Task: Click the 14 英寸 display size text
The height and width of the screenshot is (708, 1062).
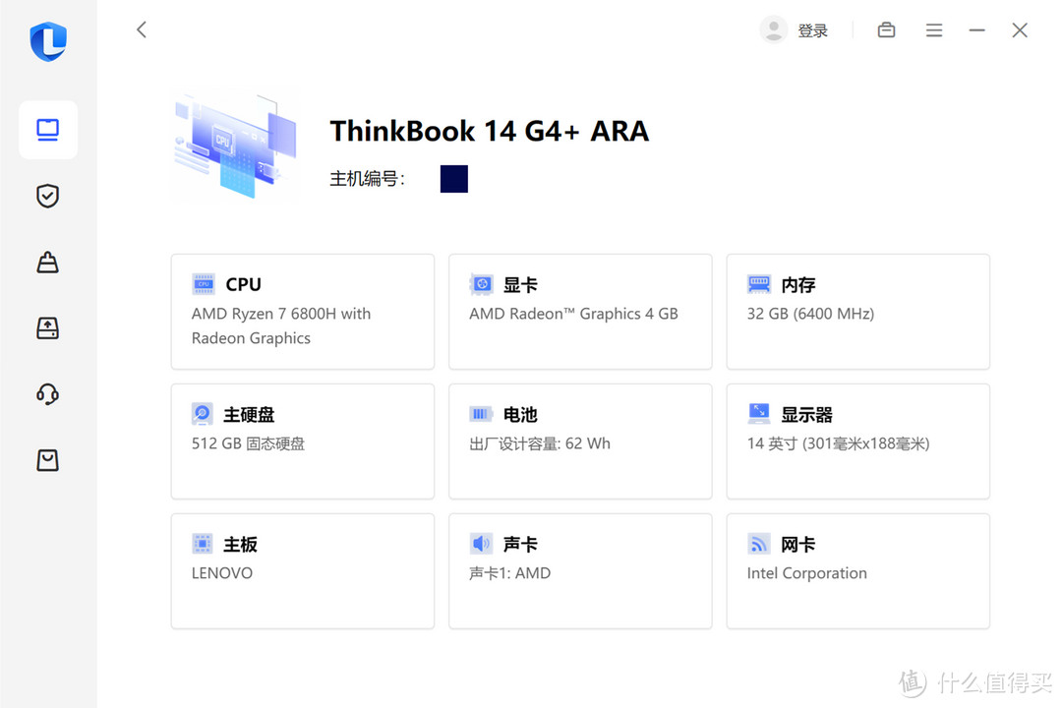Action: click(x=839, y=443)
